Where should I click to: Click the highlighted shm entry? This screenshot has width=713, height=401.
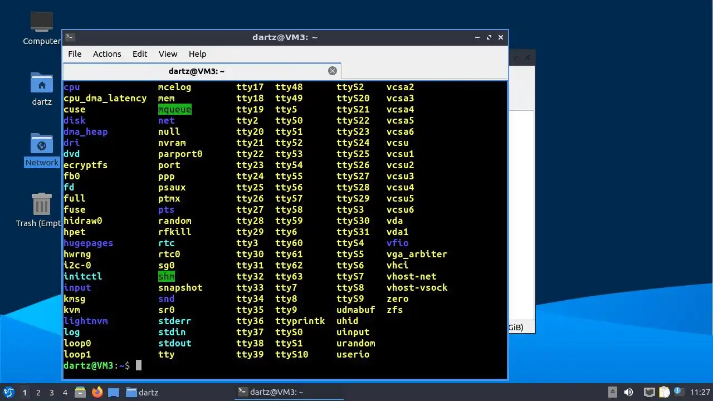(167, 276)
